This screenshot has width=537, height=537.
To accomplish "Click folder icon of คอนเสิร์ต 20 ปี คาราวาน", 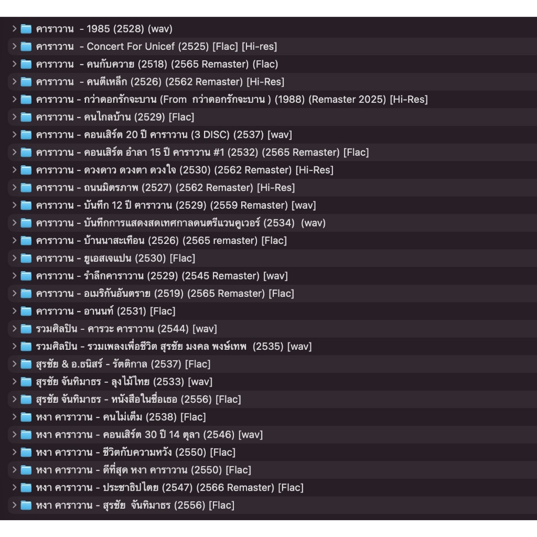I will click(26, 135).
